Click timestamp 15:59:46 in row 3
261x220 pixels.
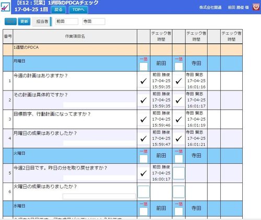tap(161, 125)
